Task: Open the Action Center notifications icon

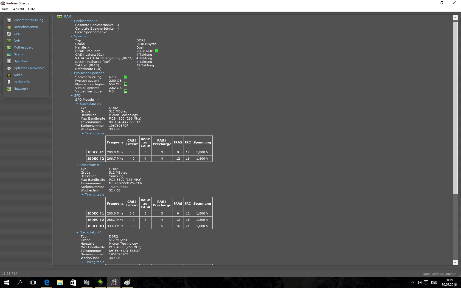Action: click(426, 283)
